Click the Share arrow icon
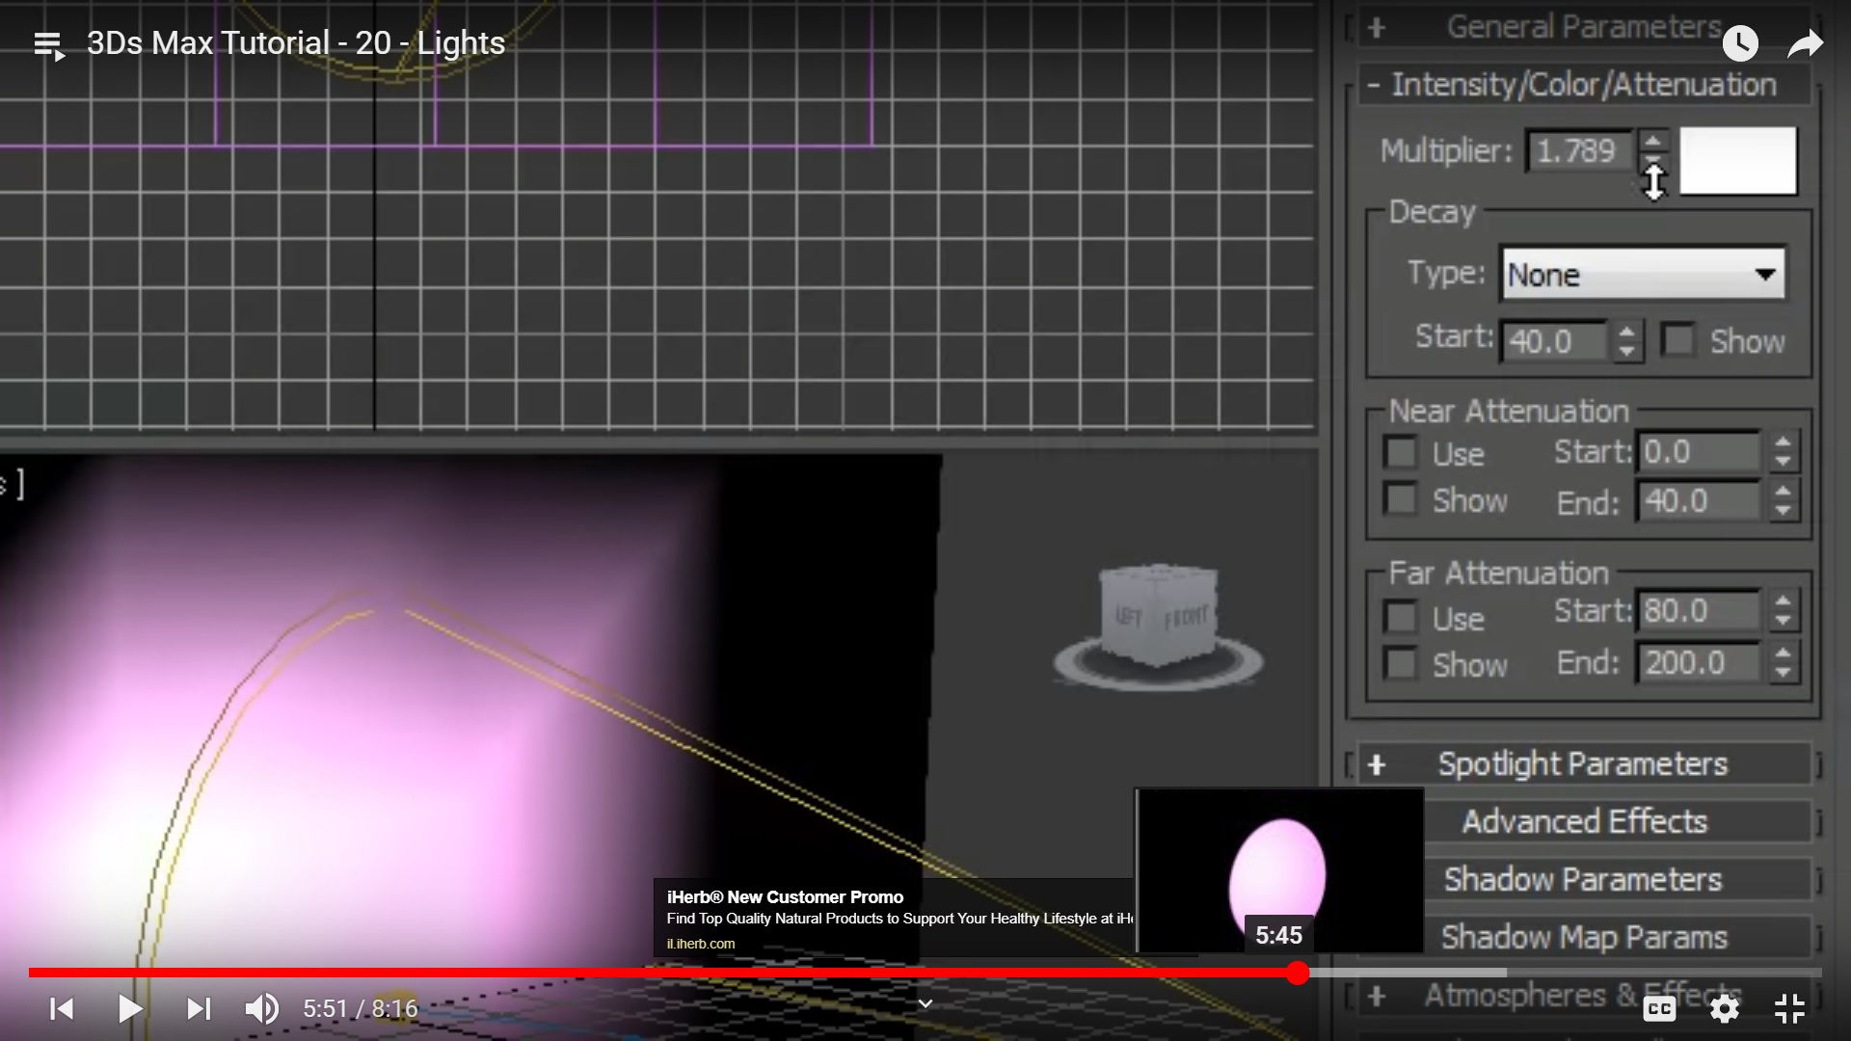Screen dimensions: 1851x1041 [1805, 44]
